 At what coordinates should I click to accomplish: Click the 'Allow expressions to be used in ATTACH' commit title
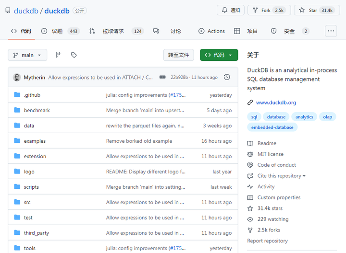click(100, 78)
